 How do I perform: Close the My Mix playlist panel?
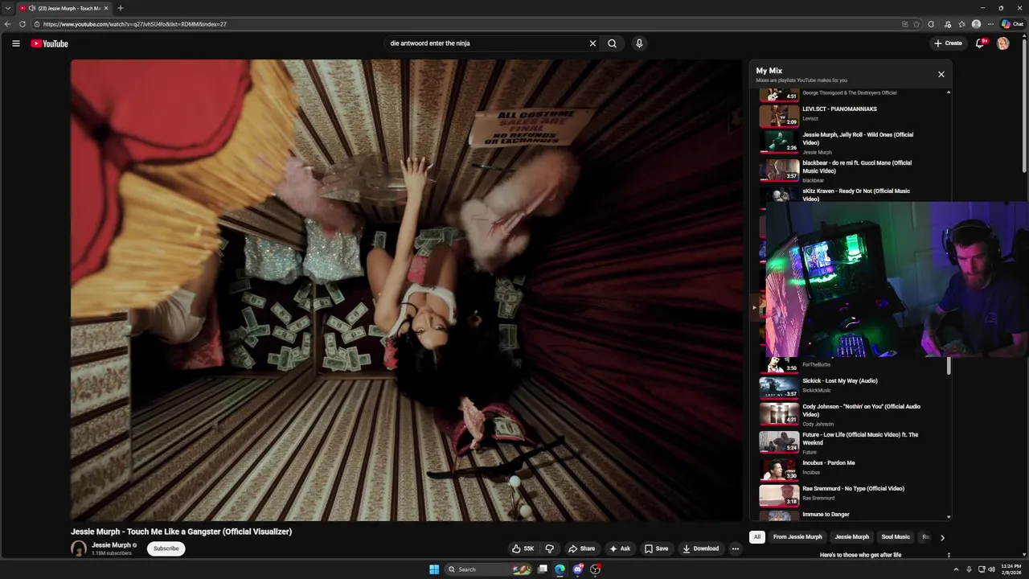(x=941, y=74)
